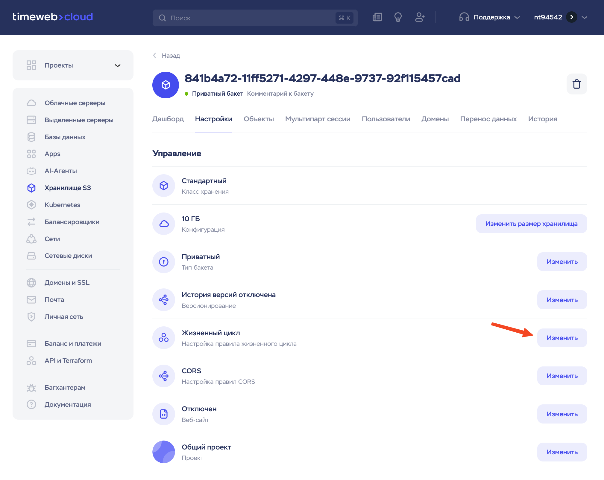Click the add user icon in header

[x=420, y=17]
